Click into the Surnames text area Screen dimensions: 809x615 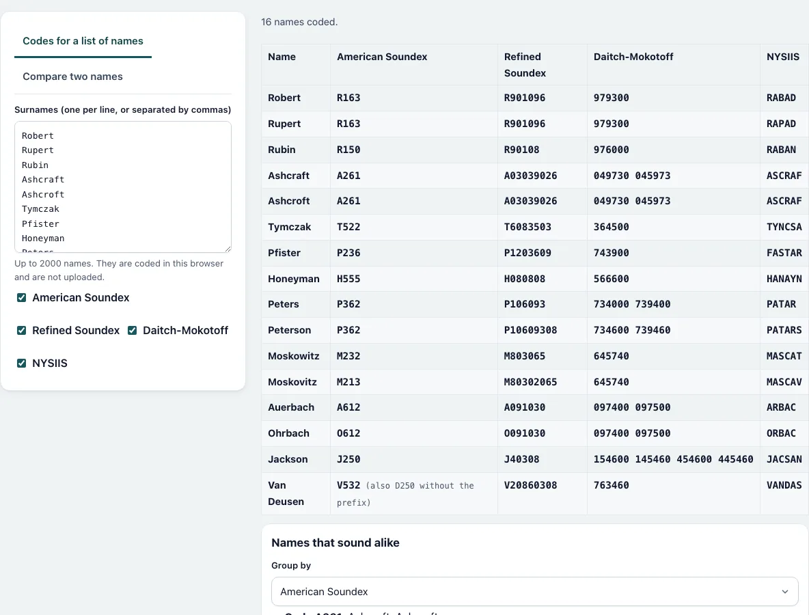(123, 187)
